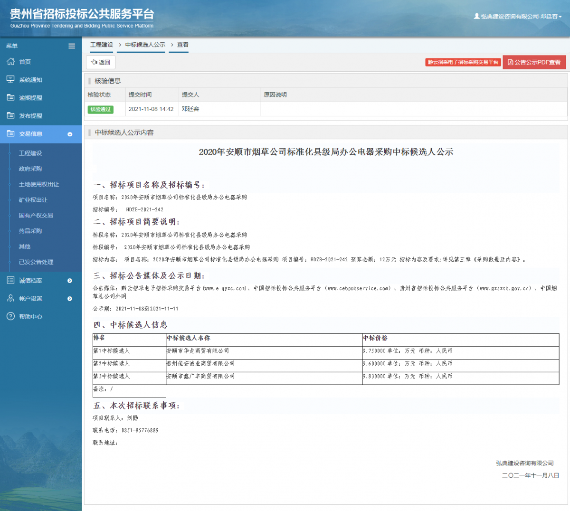This screenshot has width=570, height=511.
Task: Open 公告公示PDF查看 to view PDF
Action: [x=534, y=62]
